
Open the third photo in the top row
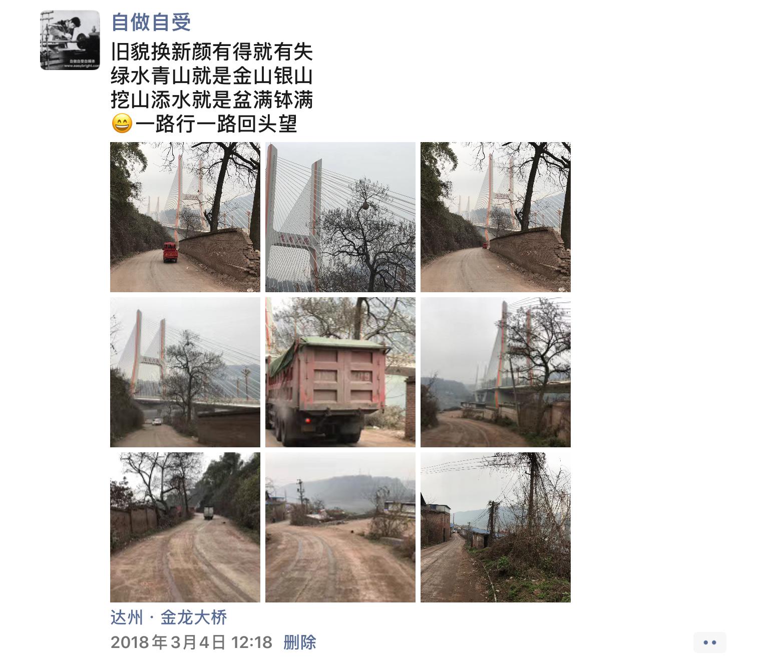496,217
